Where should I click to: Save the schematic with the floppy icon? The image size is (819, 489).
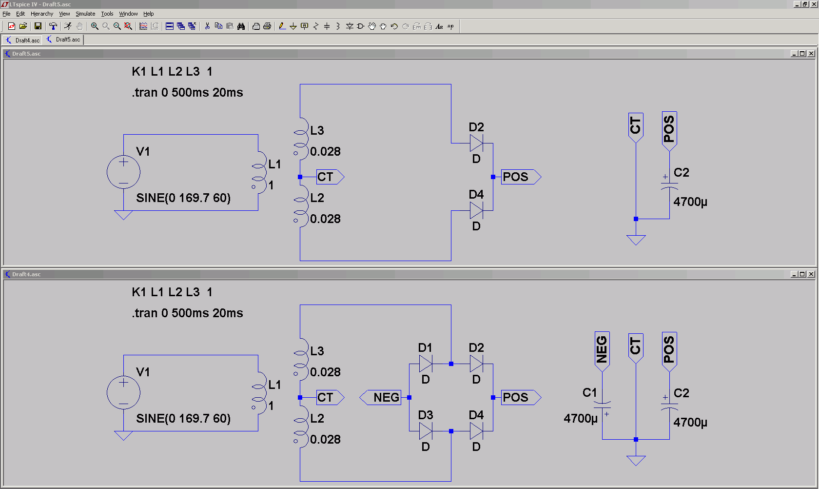[38, 26]
